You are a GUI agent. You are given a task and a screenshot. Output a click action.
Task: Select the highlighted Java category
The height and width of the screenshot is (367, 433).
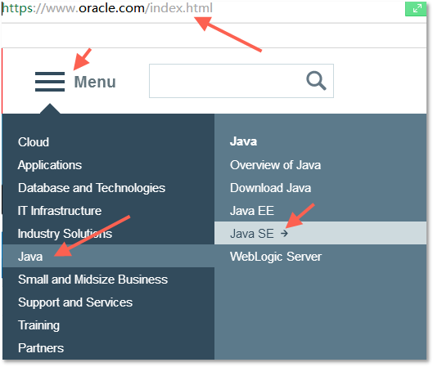pyautogui.click(x=108, y=256)
